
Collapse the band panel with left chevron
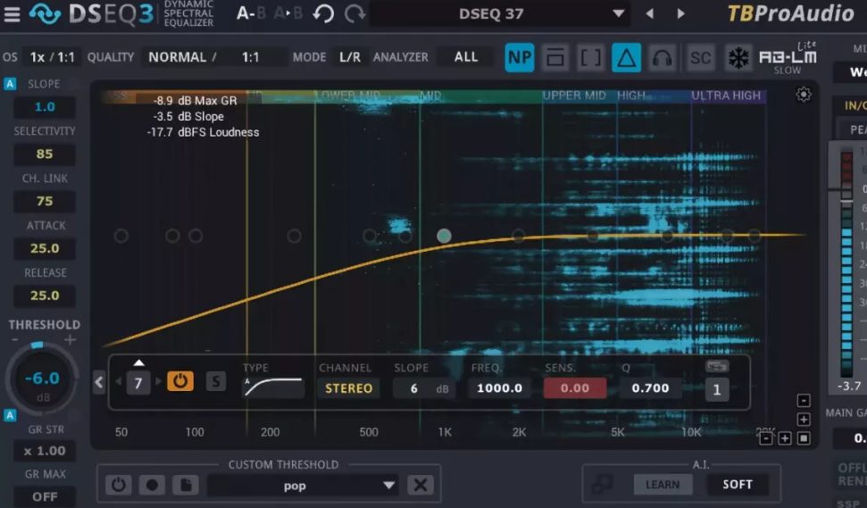click(x=99, y=382)
